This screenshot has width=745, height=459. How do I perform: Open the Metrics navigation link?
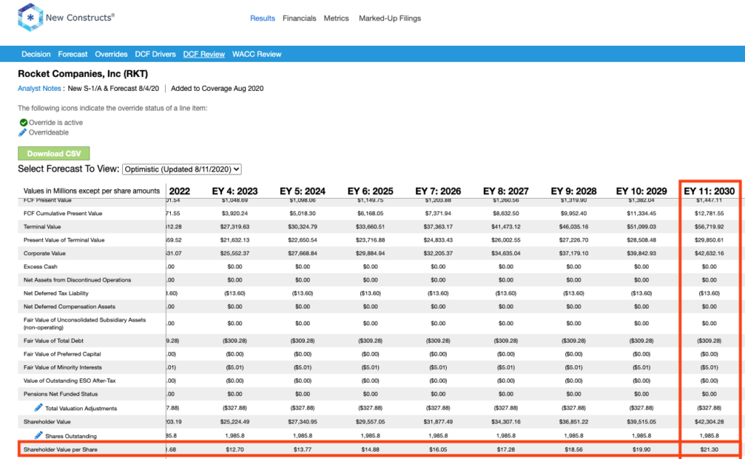(x=336, y=18)
